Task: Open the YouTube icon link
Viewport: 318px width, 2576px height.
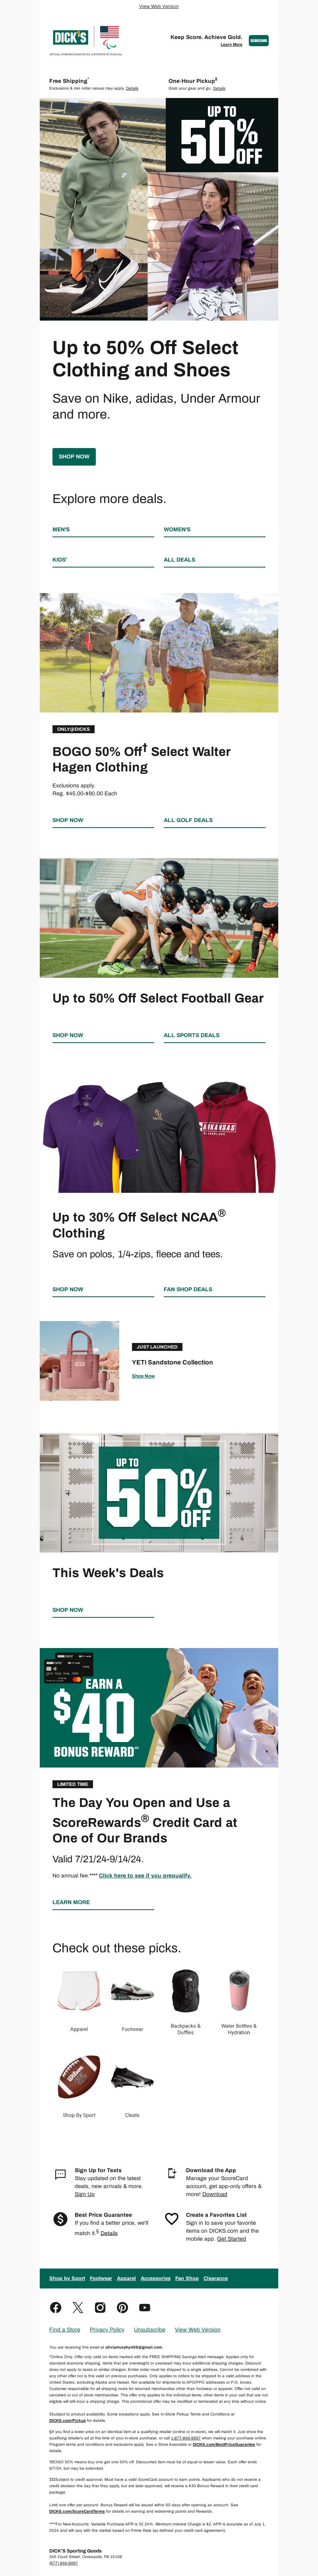Action: point(145,2307)
